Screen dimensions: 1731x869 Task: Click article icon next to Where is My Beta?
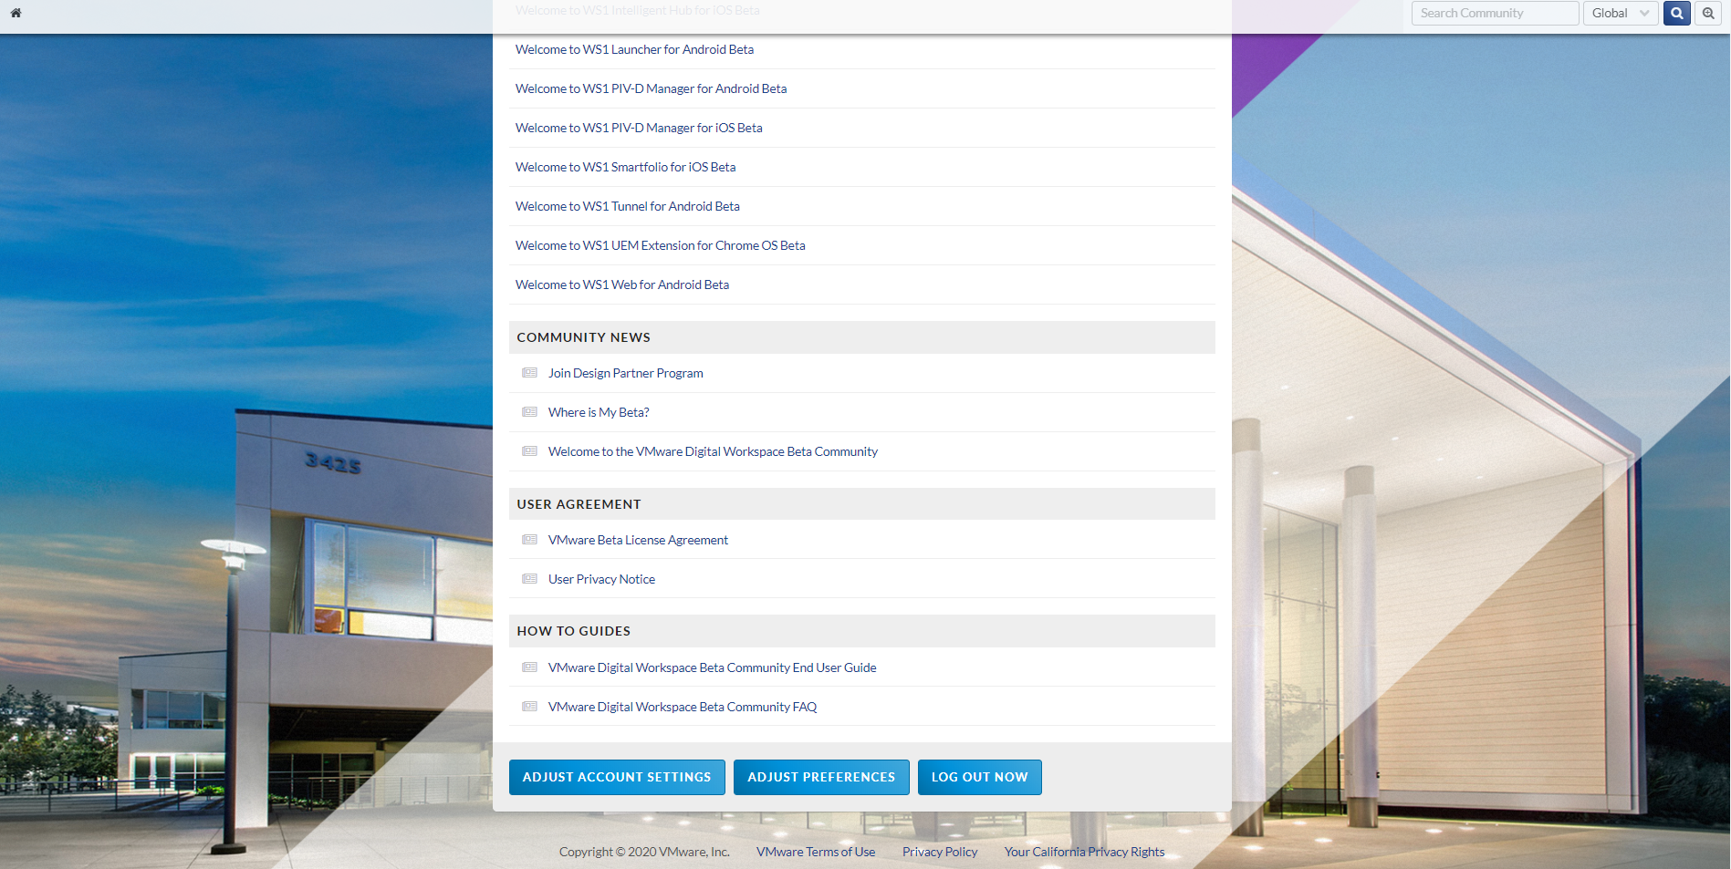(x=529, y=412)
